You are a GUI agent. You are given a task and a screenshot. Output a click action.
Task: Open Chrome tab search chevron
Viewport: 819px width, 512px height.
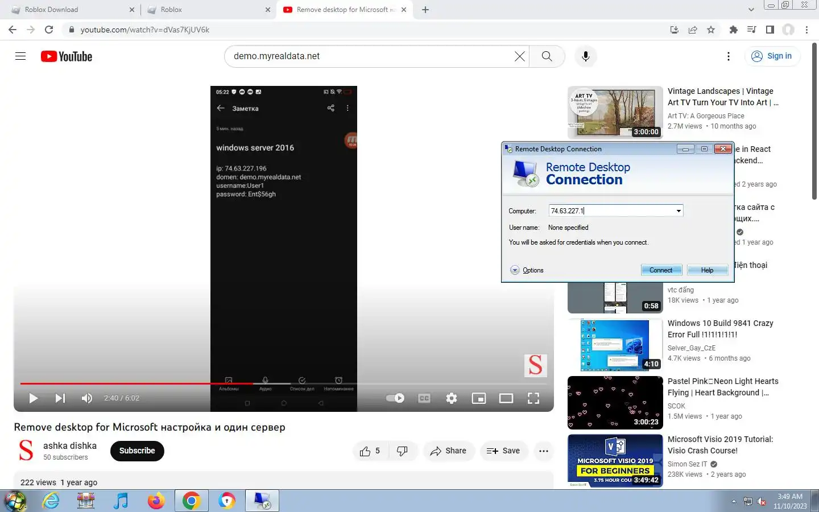click(x=751, y=10)
